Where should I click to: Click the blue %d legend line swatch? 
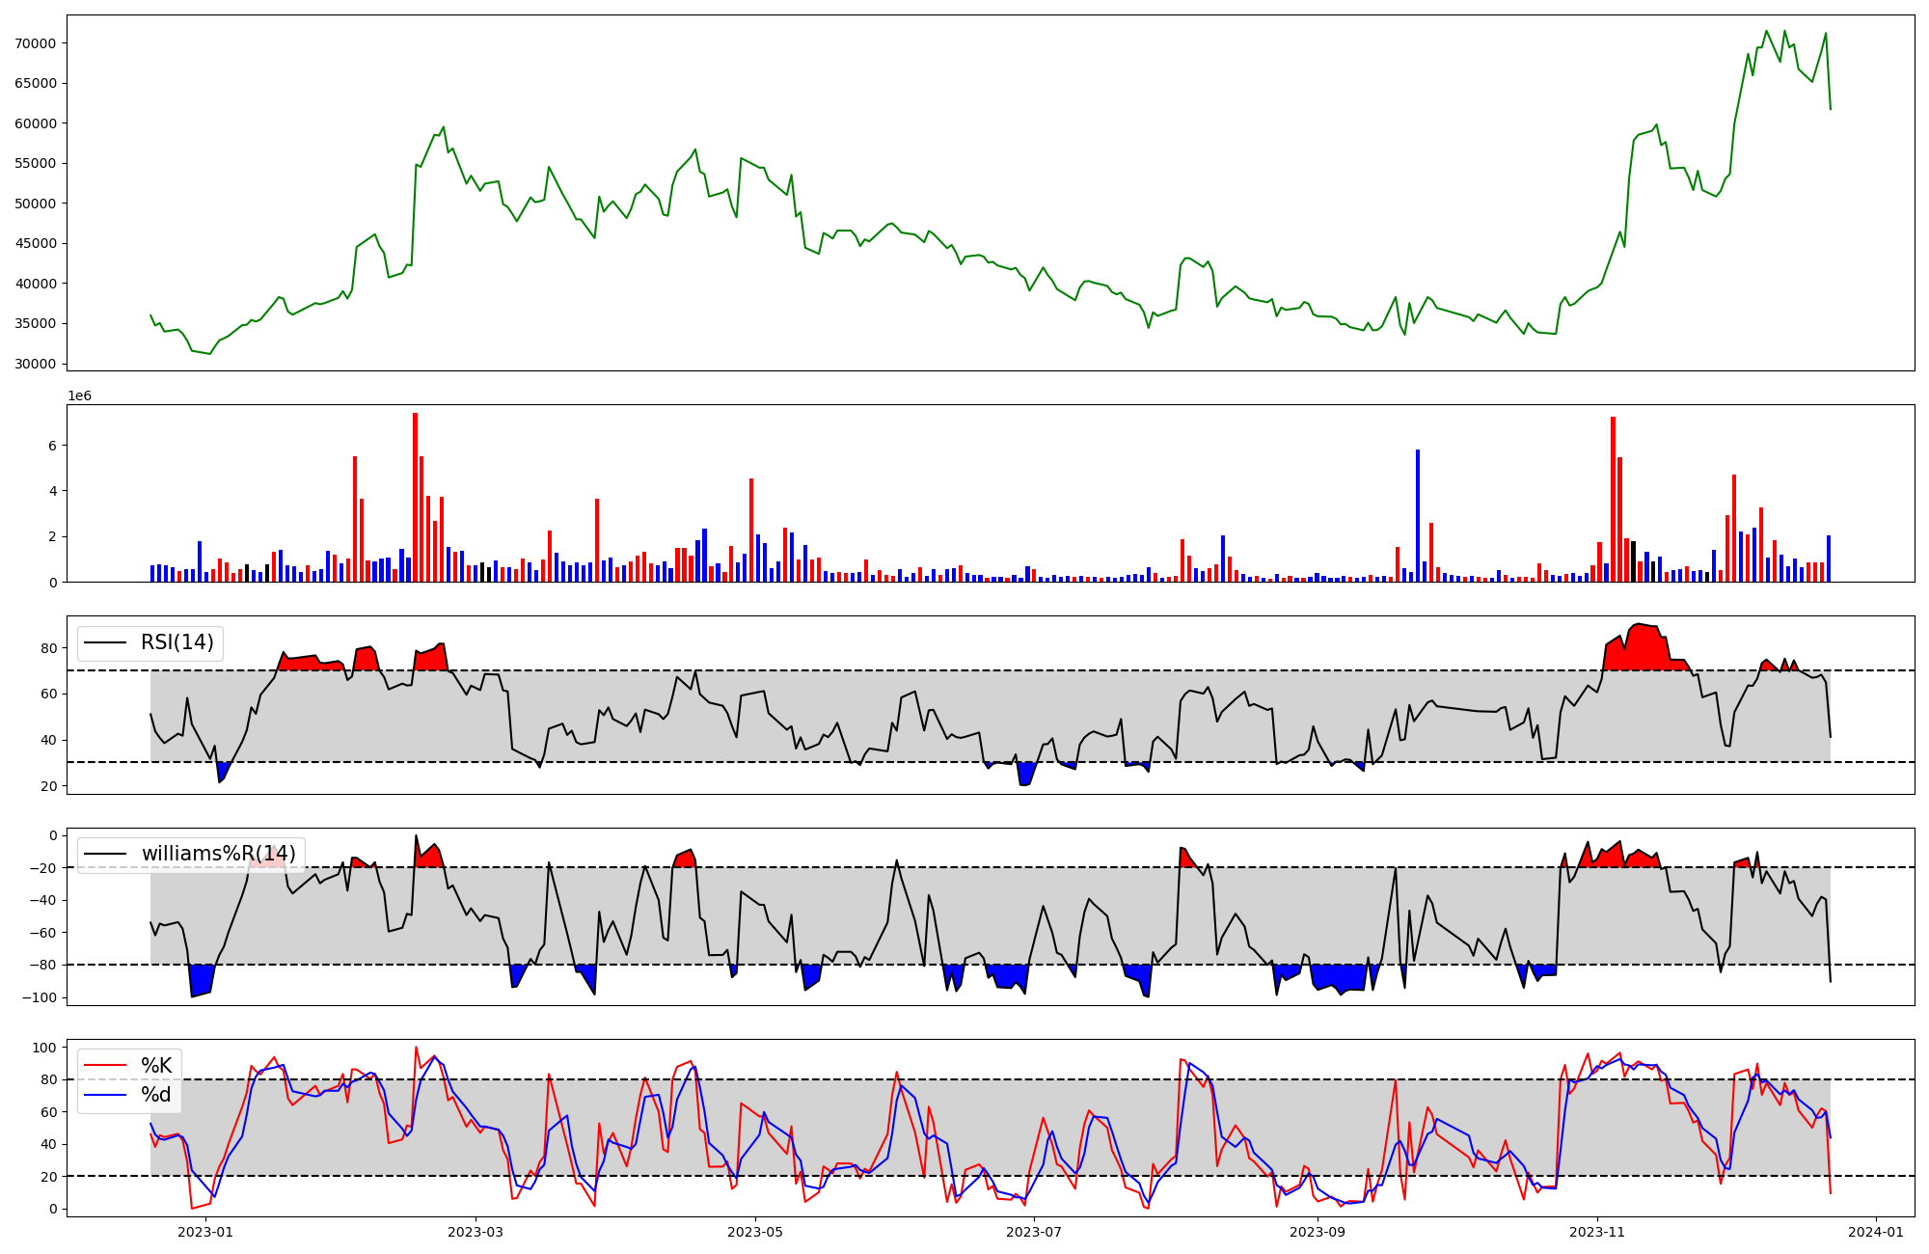pyautogui.click(x=105, y=1095)
